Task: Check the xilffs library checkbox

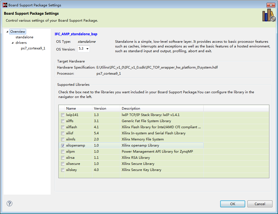Action: coord(63,121)
